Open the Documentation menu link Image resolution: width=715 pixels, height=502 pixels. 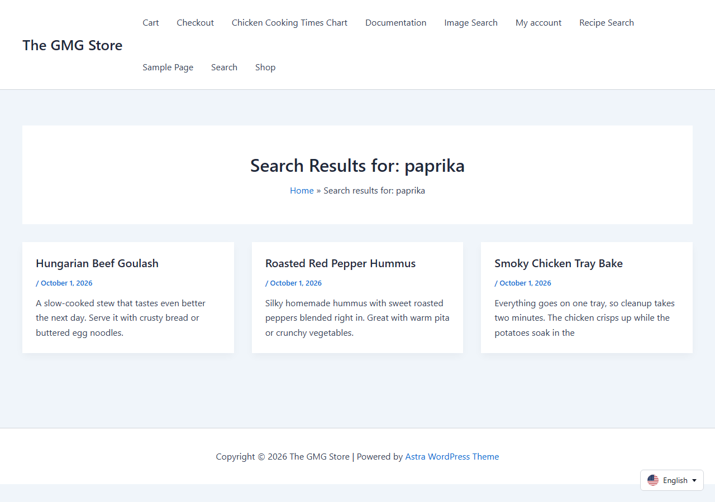[396, 23]
